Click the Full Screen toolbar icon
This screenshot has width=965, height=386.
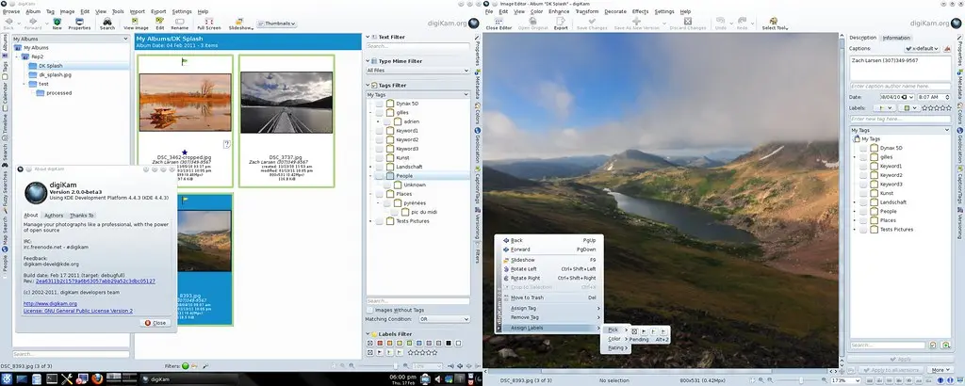pos(208,24)
